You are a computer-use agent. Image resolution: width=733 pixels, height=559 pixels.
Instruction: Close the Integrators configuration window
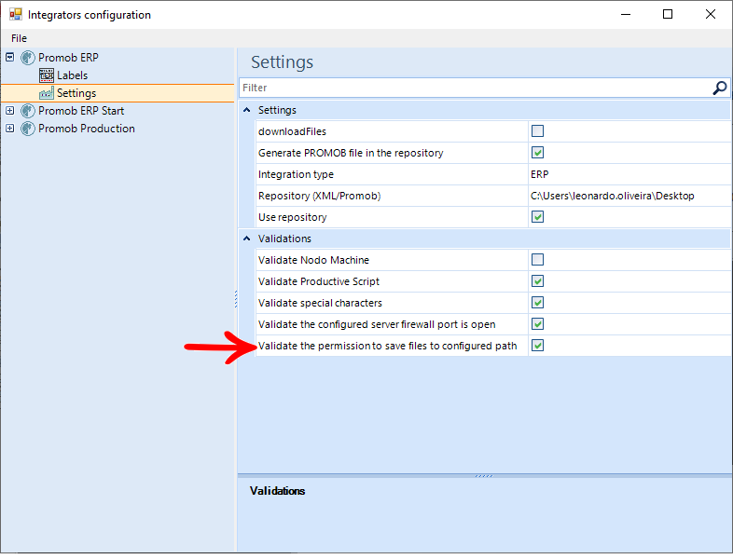(x=711, y=15)
